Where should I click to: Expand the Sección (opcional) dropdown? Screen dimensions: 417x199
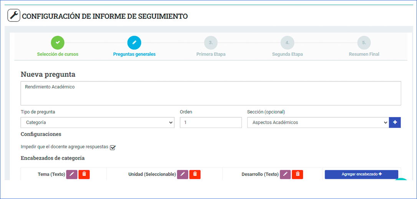(x=318, y=123)
